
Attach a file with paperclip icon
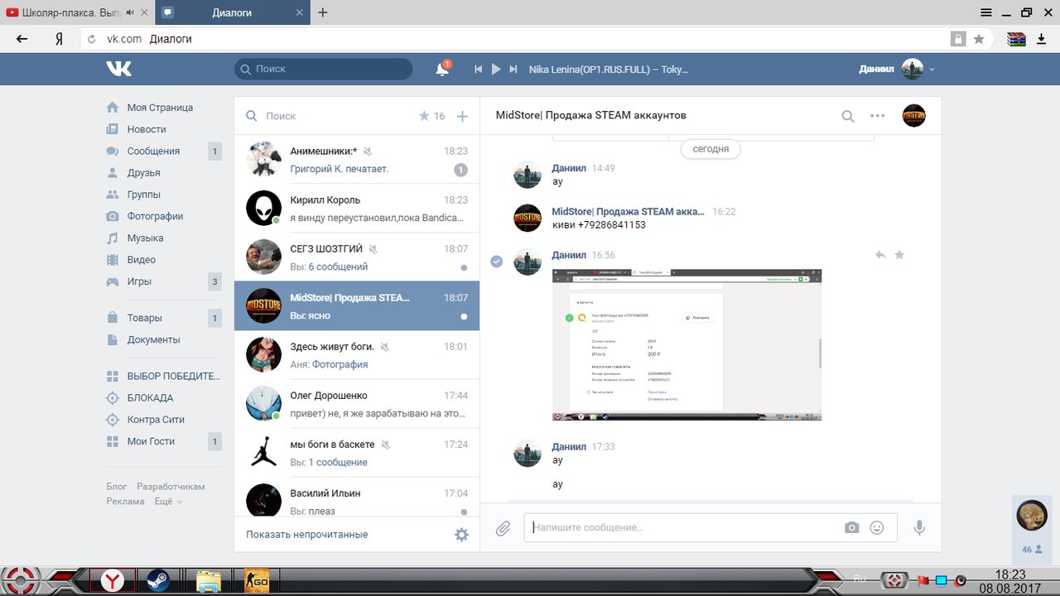tap(503, 528)
